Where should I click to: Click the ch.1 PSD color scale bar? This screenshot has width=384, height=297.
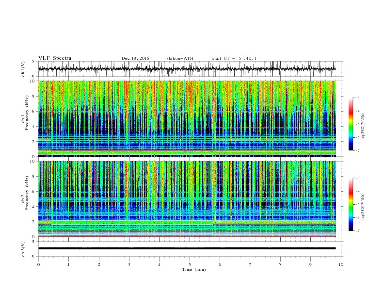coord(351,124)
